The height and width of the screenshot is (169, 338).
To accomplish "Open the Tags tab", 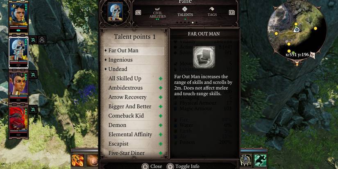I will point(212,12).
